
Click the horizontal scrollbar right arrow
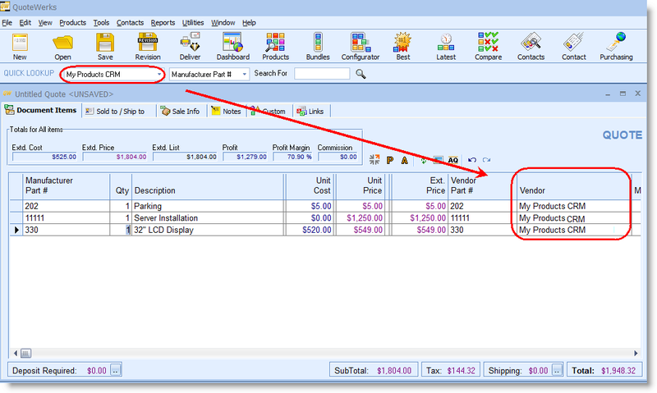(x=636, y=354)
